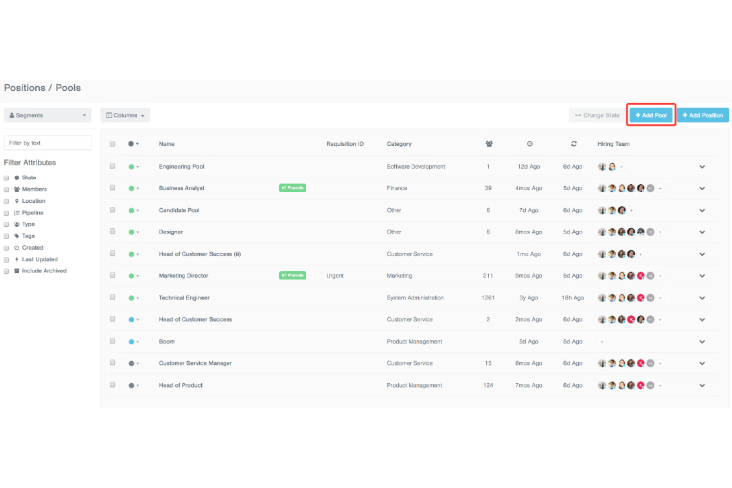The height and width of the screenshot is (488, 732).
Task: Click first avatar in Engineering Pool team
Action: pos(602,167)
